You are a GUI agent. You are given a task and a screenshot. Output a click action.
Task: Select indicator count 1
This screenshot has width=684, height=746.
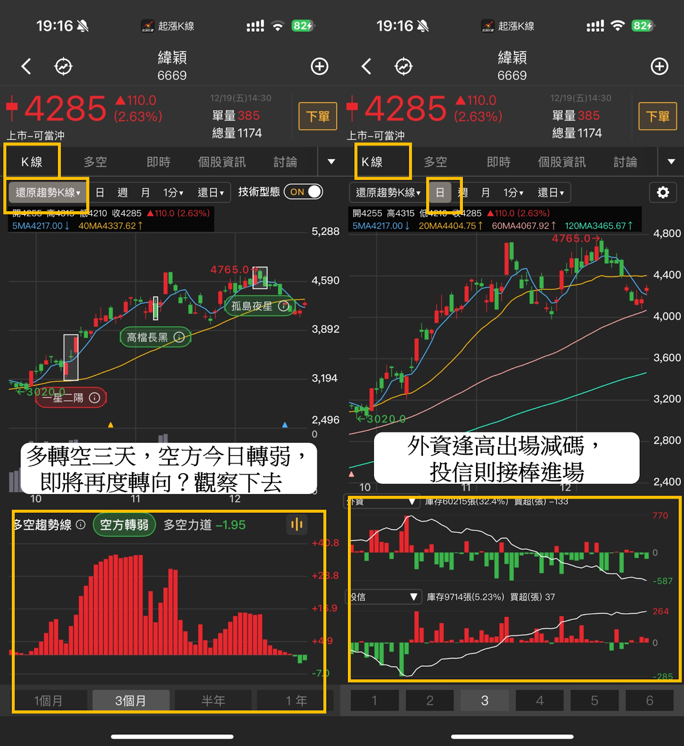click(x=374, y=700)
